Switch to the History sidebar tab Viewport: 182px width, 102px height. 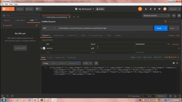click(x=7, y=20)
